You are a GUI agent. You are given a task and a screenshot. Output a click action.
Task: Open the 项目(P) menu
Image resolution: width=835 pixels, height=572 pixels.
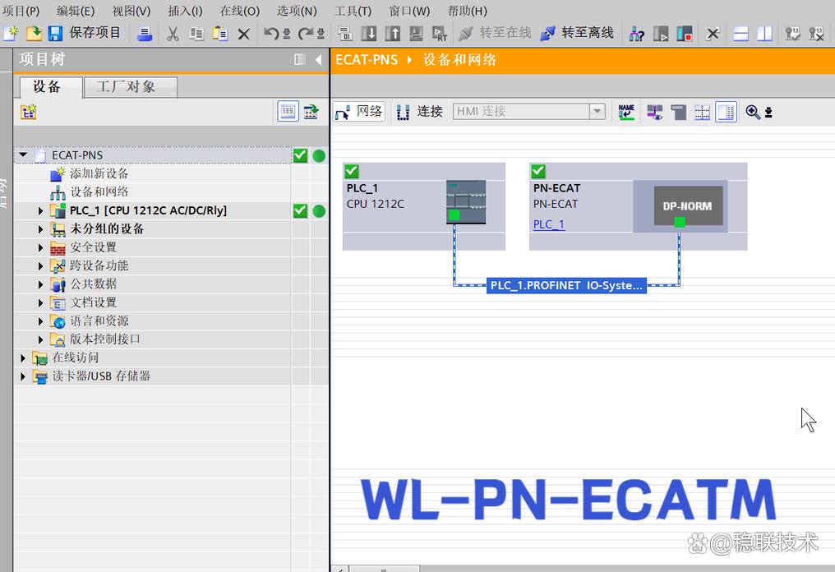[21, 11]
